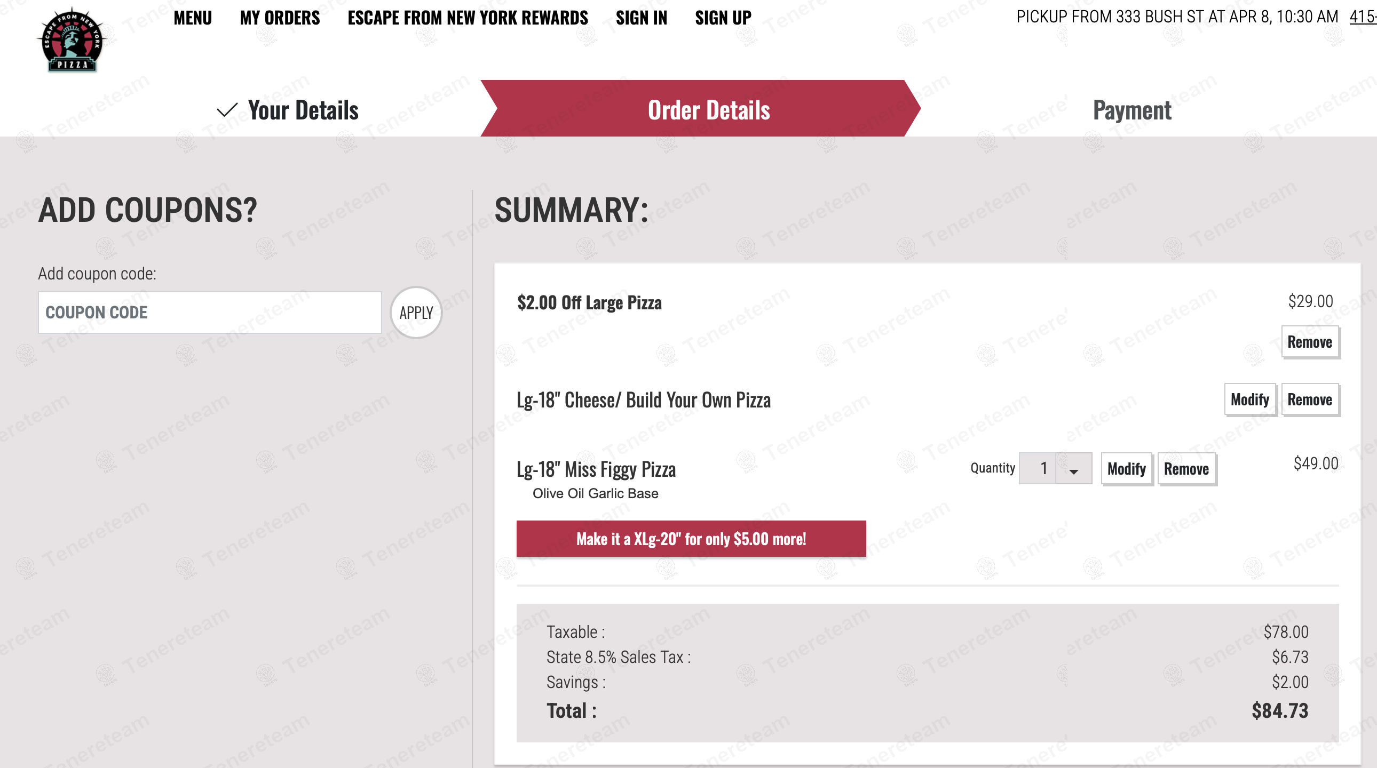Viewport: 1377px width, 768px height.
Task: Open MY ORDERS
Action: point(280,18)
